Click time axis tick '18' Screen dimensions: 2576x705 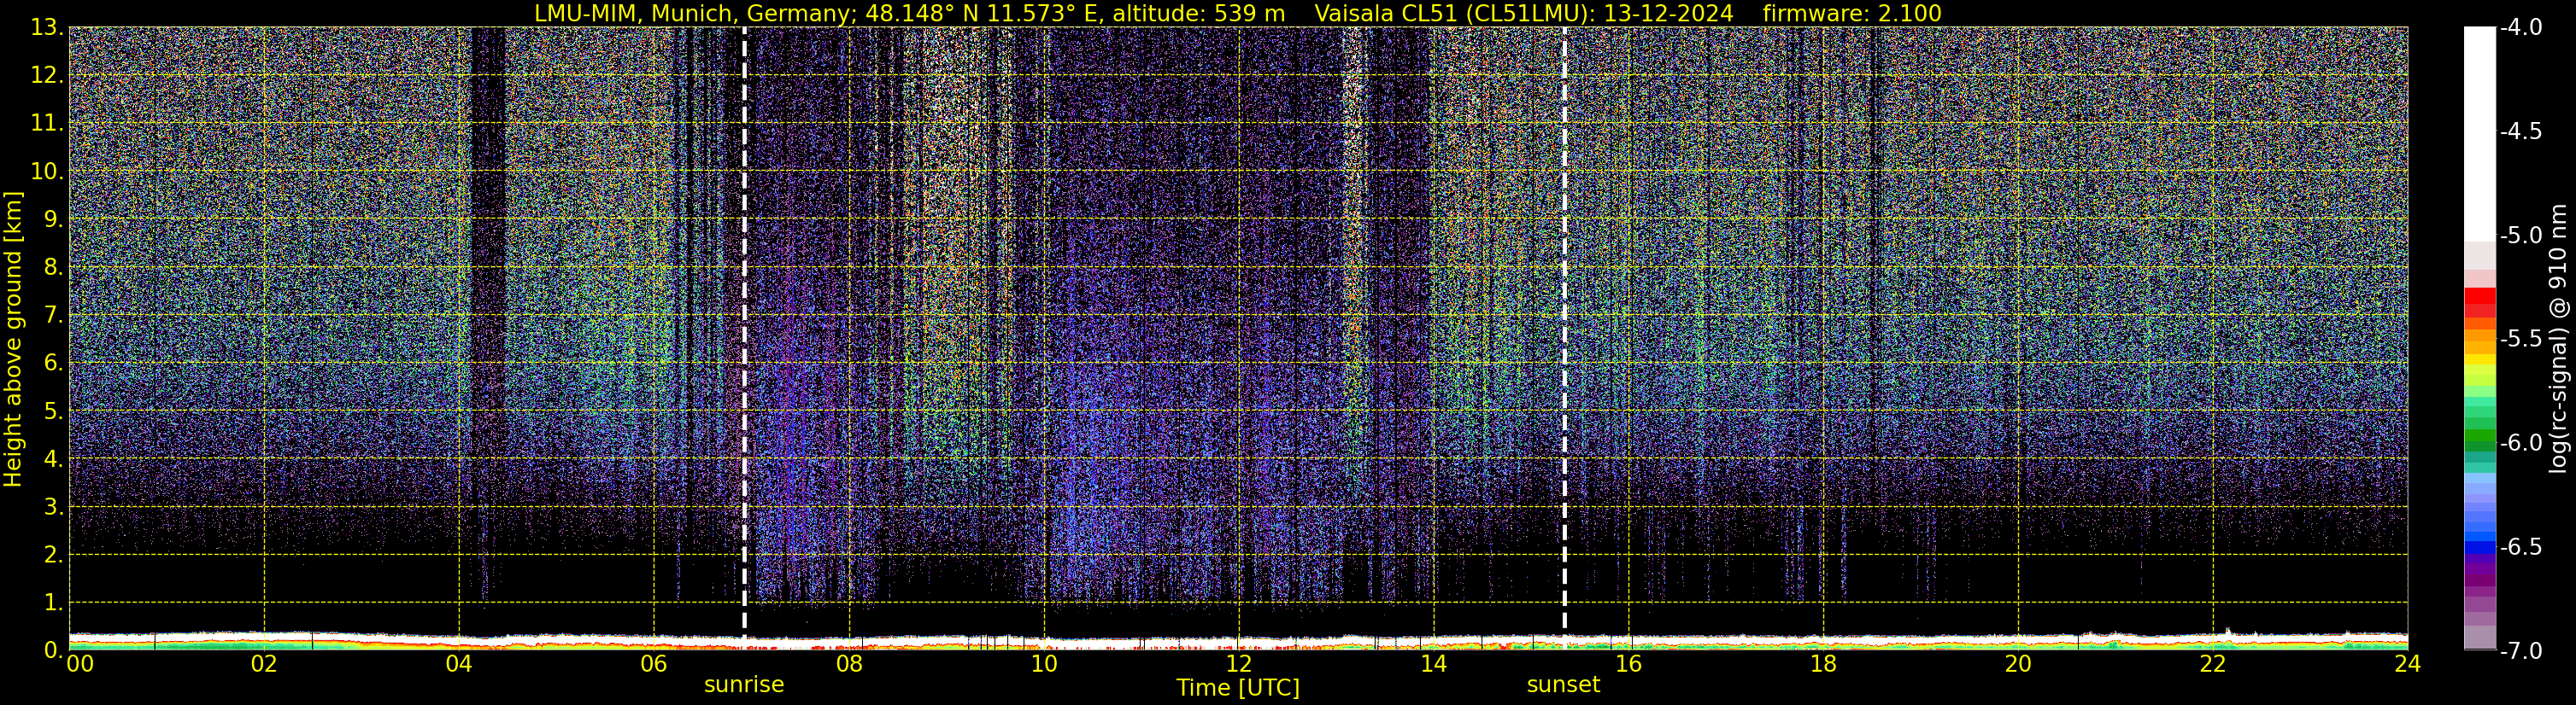1824,664
